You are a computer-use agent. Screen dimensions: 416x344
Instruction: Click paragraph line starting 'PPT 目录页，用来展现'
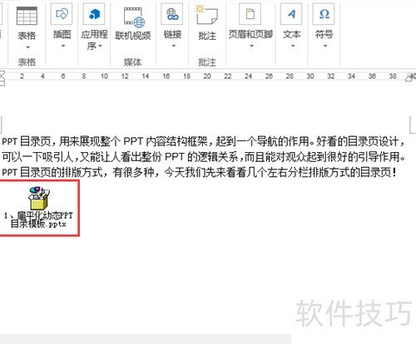click(204, 141)
